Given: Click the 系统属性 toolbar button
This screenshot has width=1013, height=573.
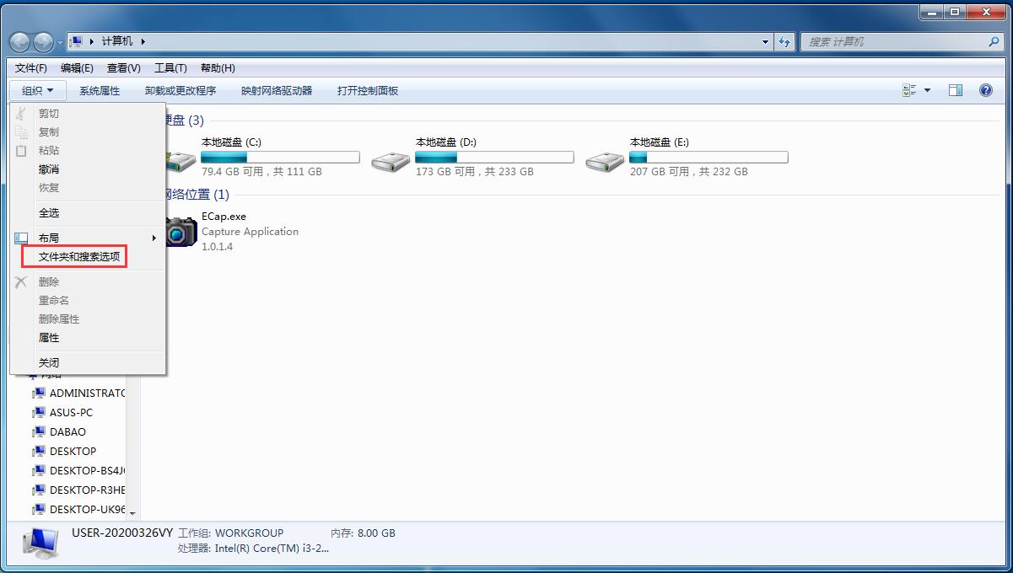Looking at the screenshot, I should (x=100, y=89).
